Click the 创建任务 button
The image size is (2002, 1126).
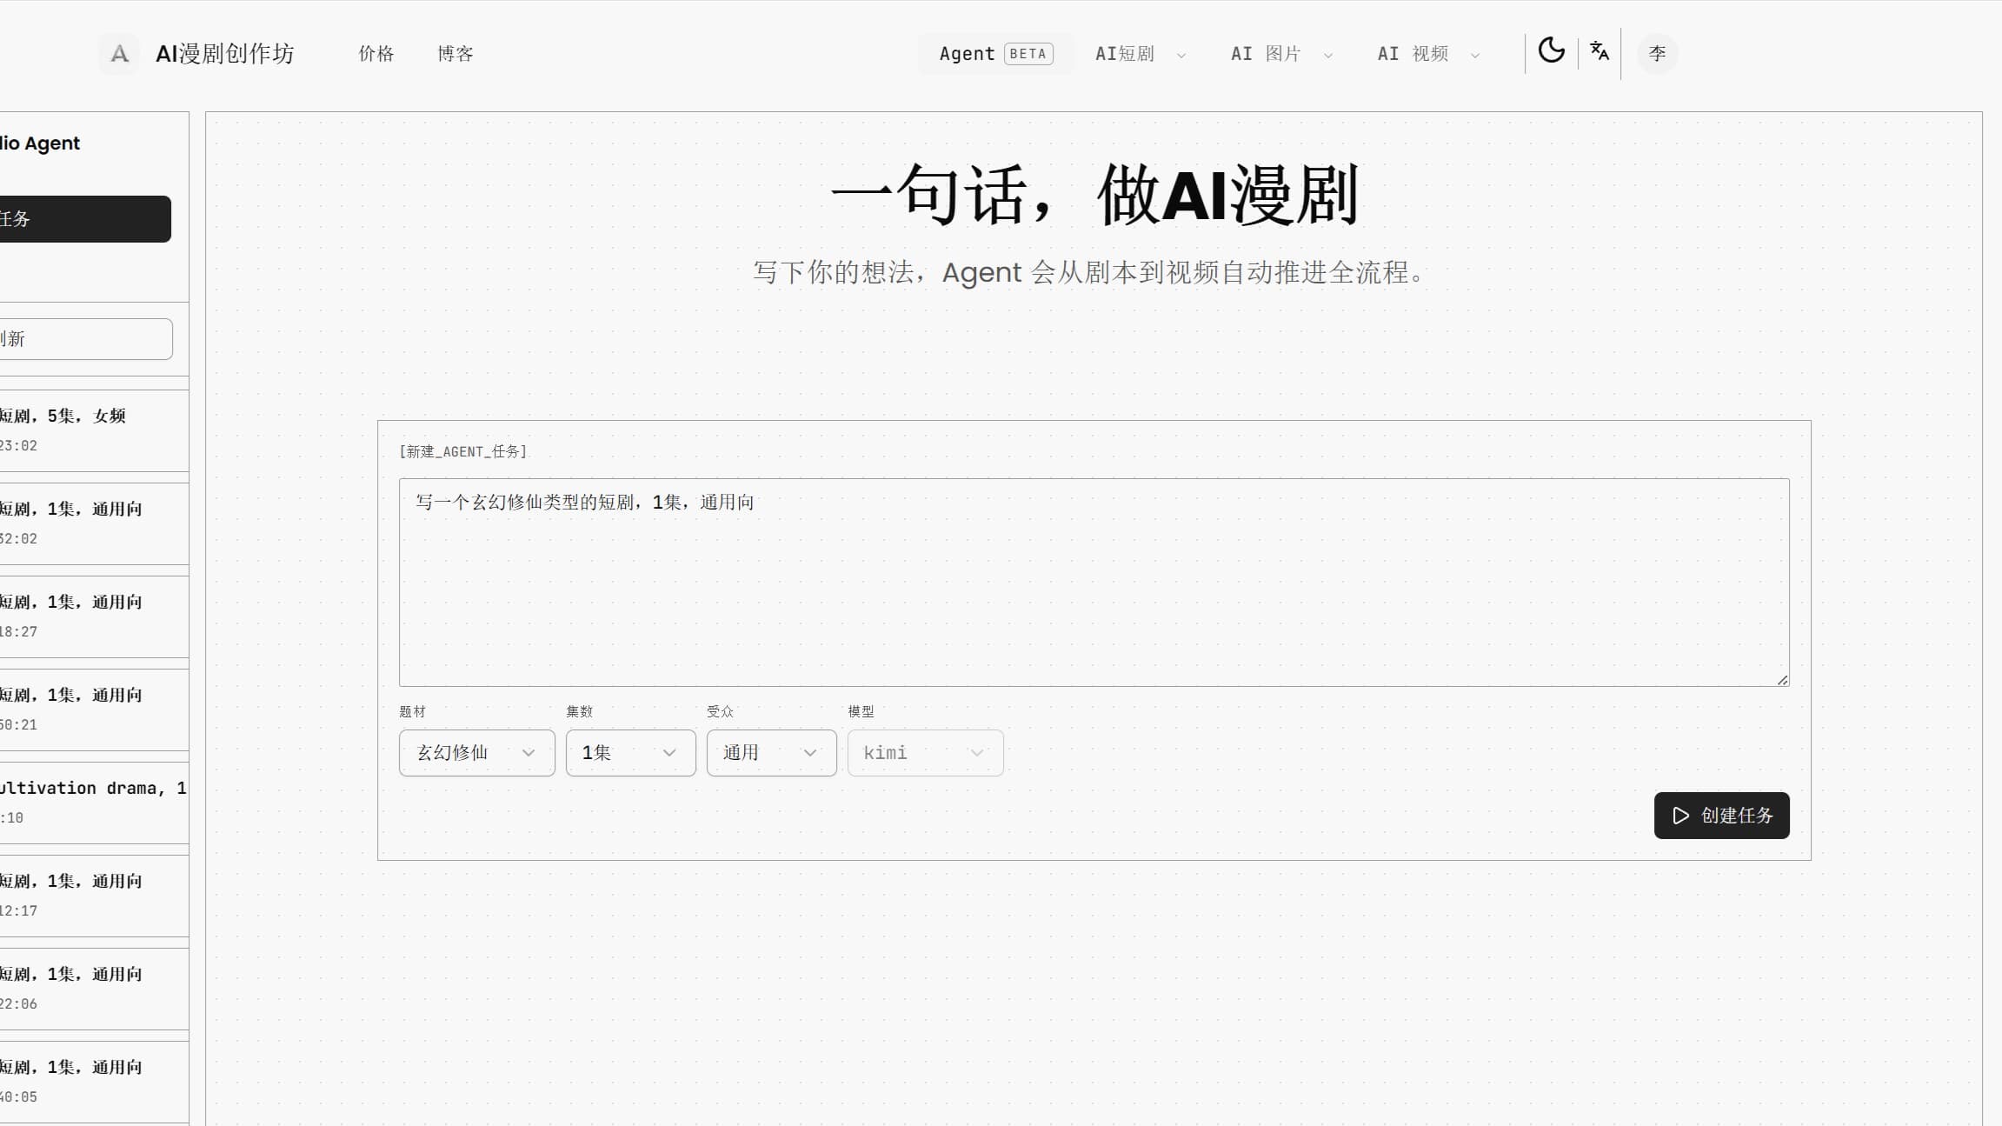tap(1721, 816)
